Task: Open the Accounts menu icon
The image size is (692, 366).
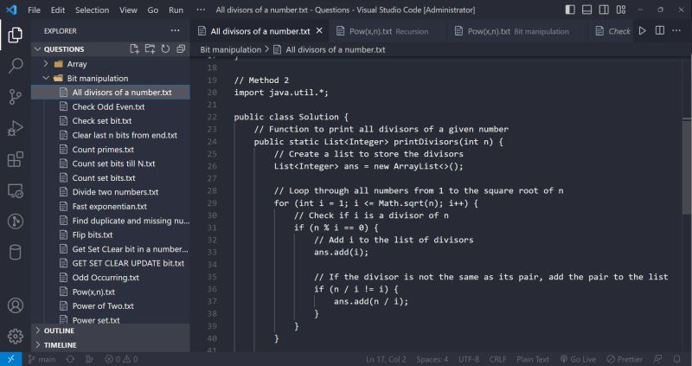Action: pos(15,305)
